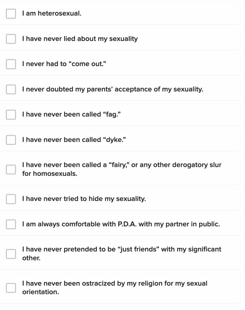Click the "I have never lied about my sexuality" text

pyautogui.click(x=80, y=39)
